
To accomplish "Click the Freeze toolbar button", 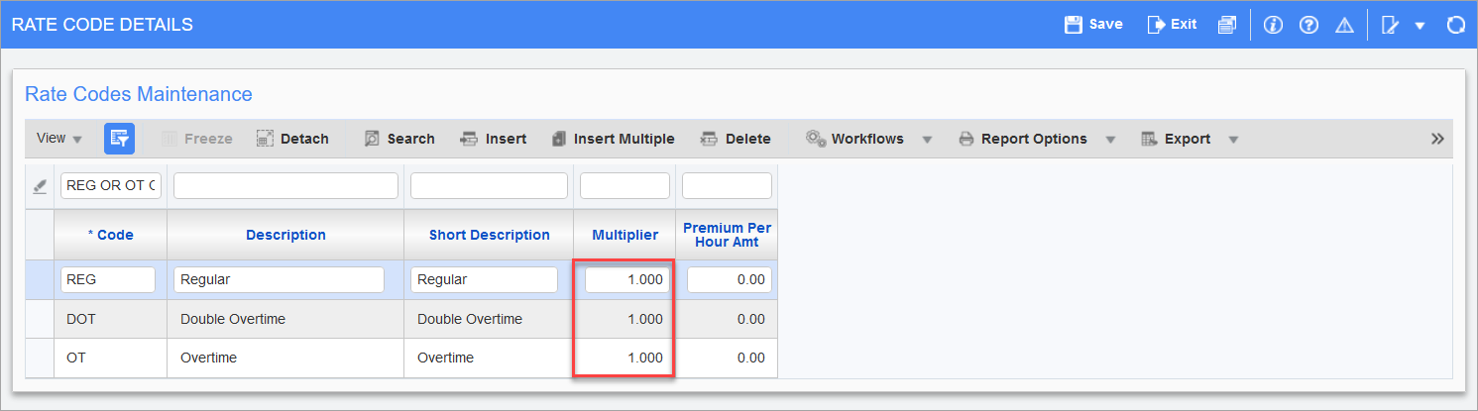I will [196, 139].
